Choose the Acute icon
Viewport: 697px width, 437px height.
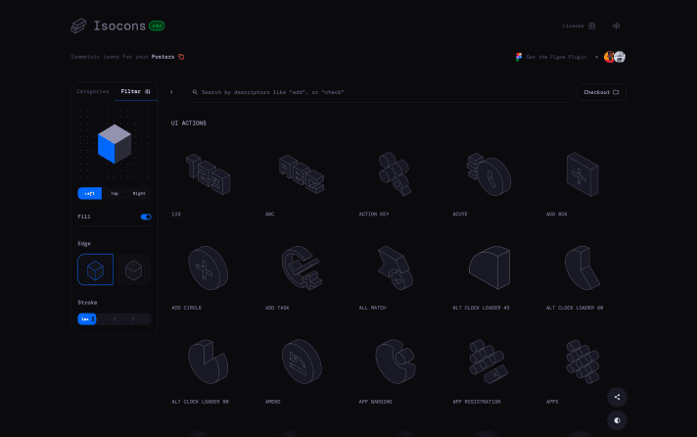(x=488, y=174)
